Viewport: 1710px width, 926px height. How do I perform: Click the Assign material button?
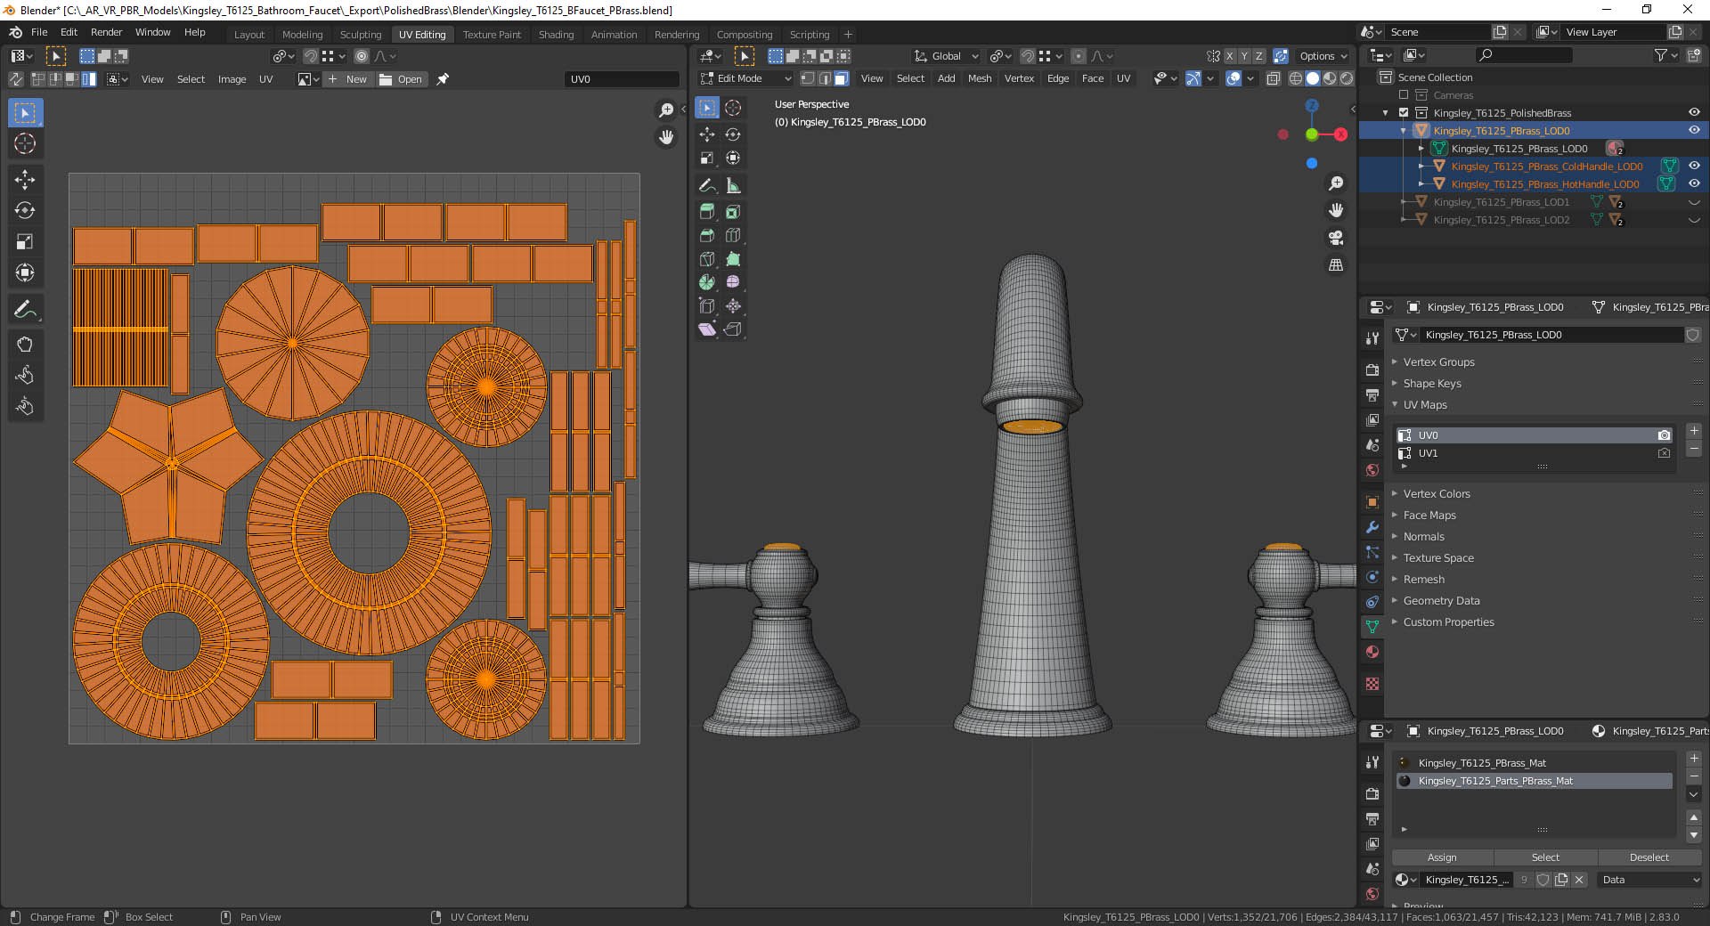(x=1442, y=857)
